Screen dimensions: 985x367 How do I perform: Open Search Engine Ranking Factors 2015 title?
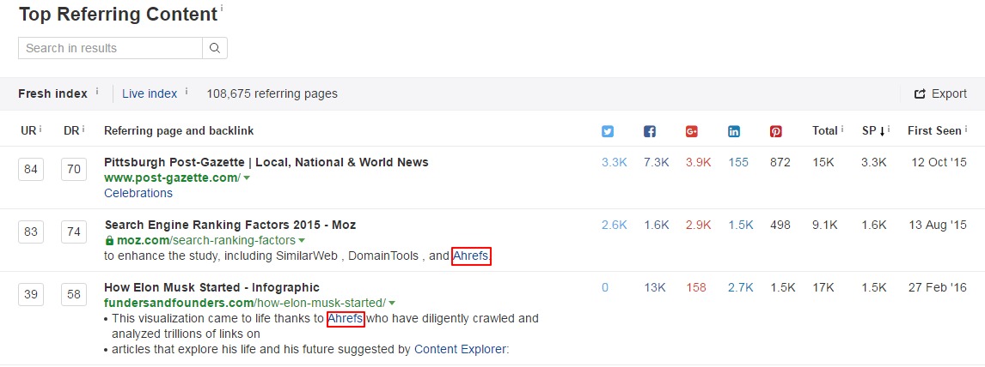pyautogui.click(x=229, y=225)
